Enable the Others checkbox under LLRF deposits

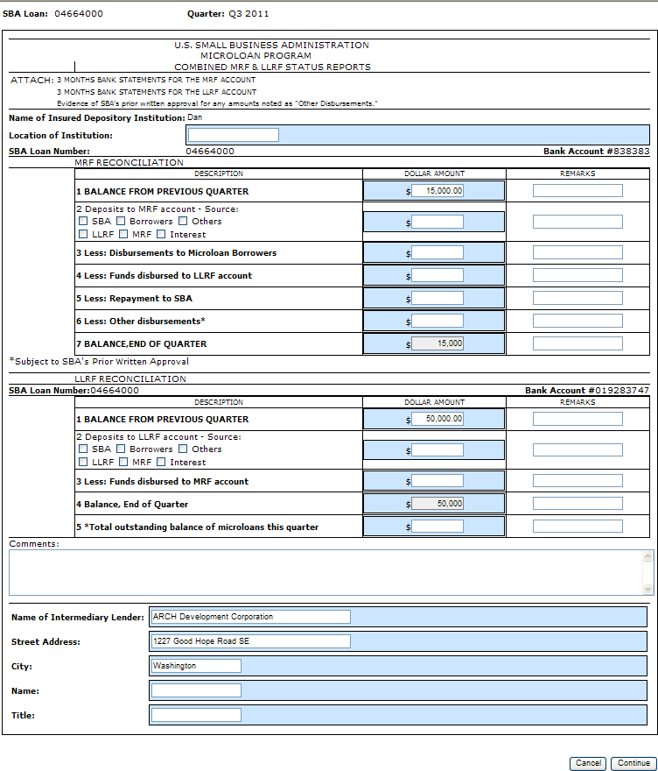(x=183, y=449)
